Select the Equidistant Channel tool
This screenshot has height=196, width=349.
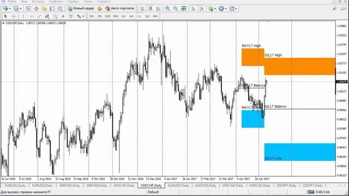point(47,16)
